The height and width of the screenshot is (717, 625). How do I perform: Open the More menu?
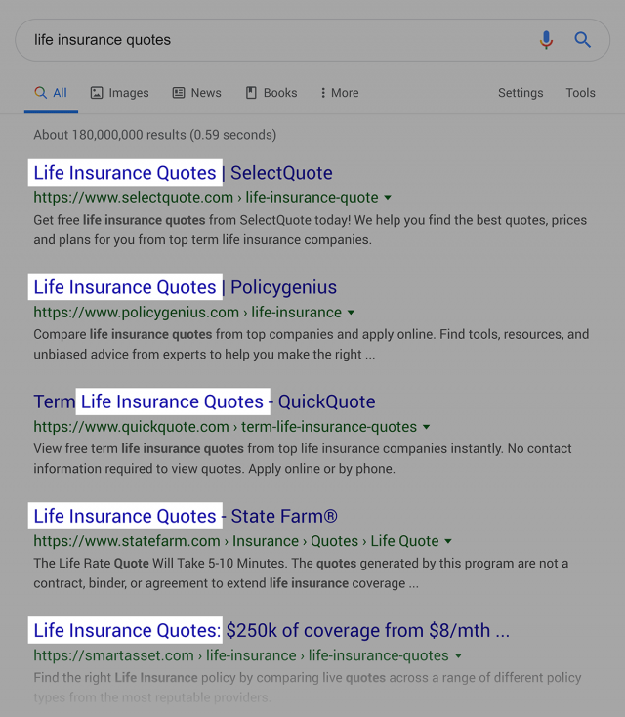coord(339,93)
